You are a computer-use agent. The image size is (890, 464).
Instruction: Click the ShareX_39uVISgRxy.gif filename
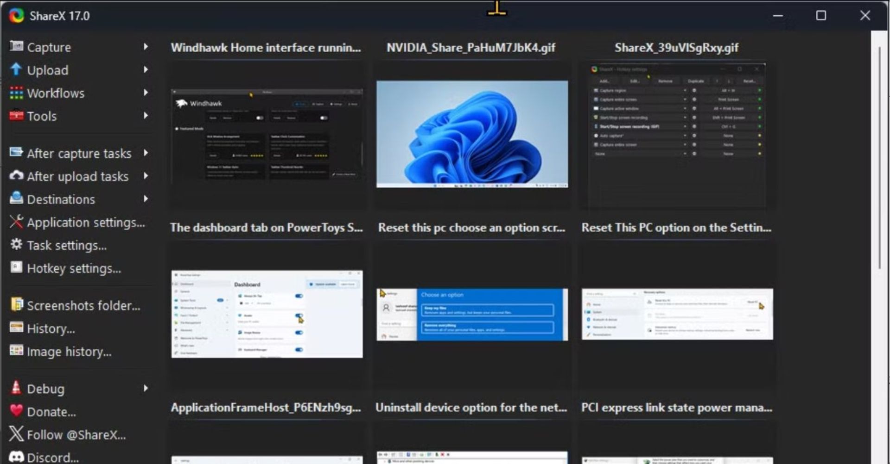coord(676,48)
